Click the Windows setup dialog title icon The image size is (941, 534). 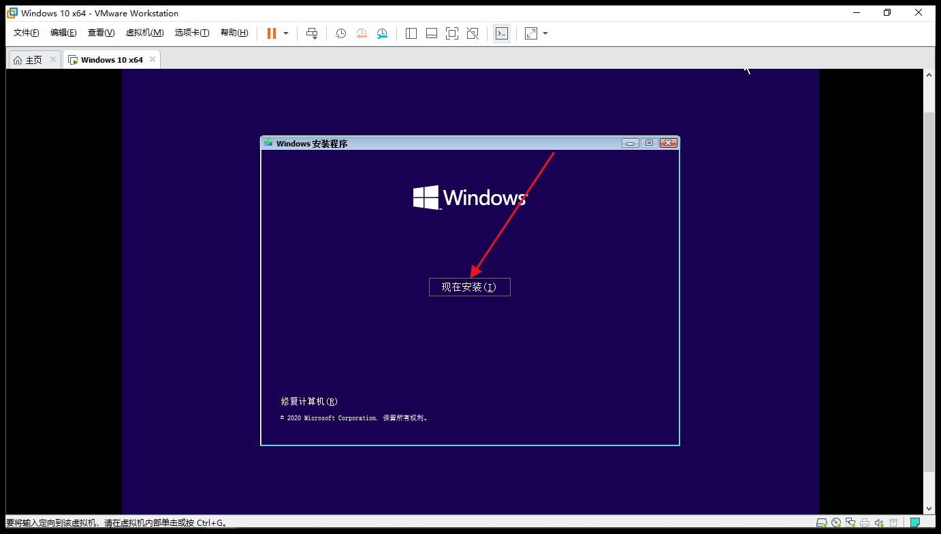click(x=268, y=143)
